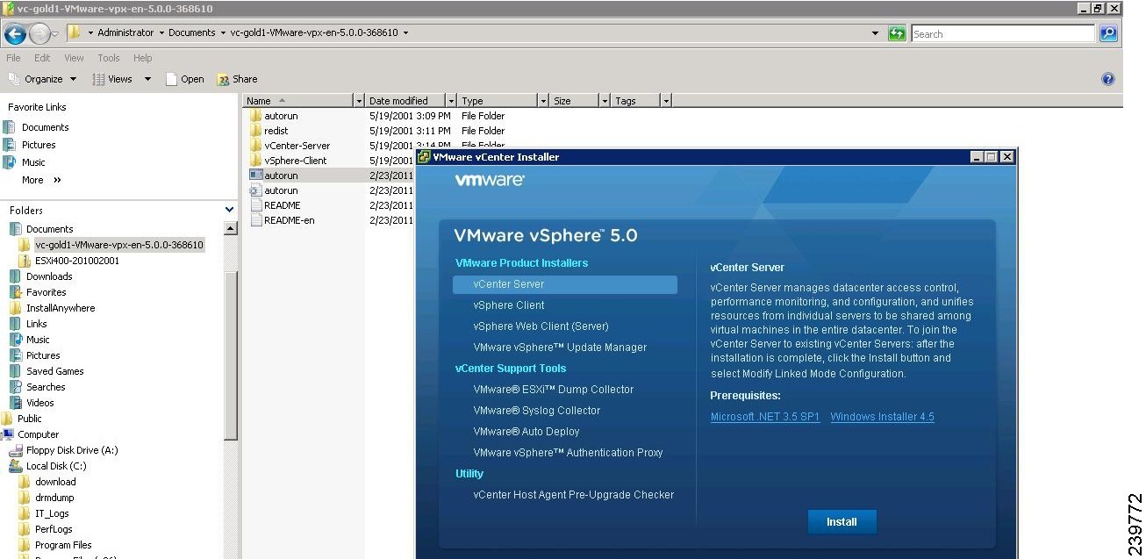The height and width of the screenshot is (559, 1146).
Task: Open the address bar history dropdown
Action: click(x=875, y=33)
